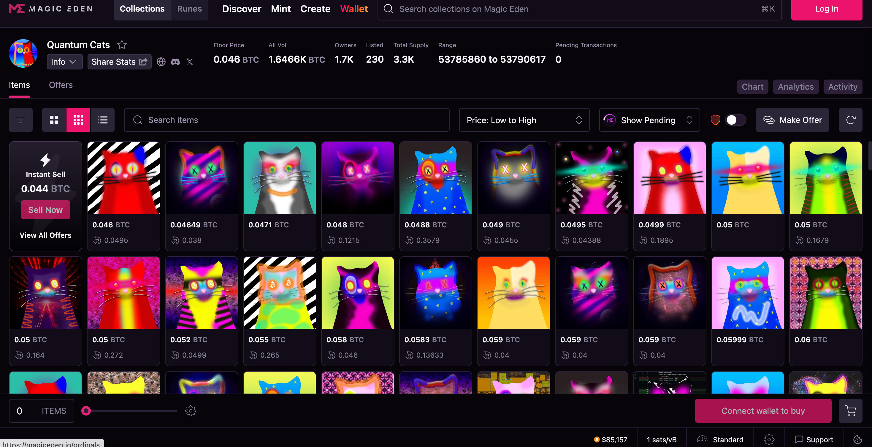872x447 pixels.
Task: Open the Activity view
Action: (843, 87)
